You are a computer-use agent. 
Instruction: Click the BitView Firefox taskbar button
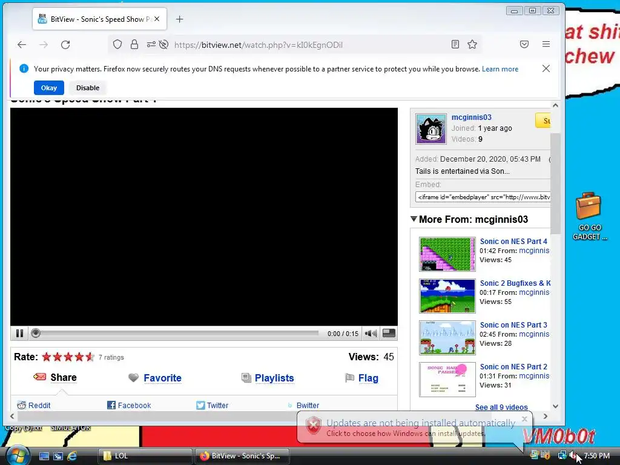[242, 456]
